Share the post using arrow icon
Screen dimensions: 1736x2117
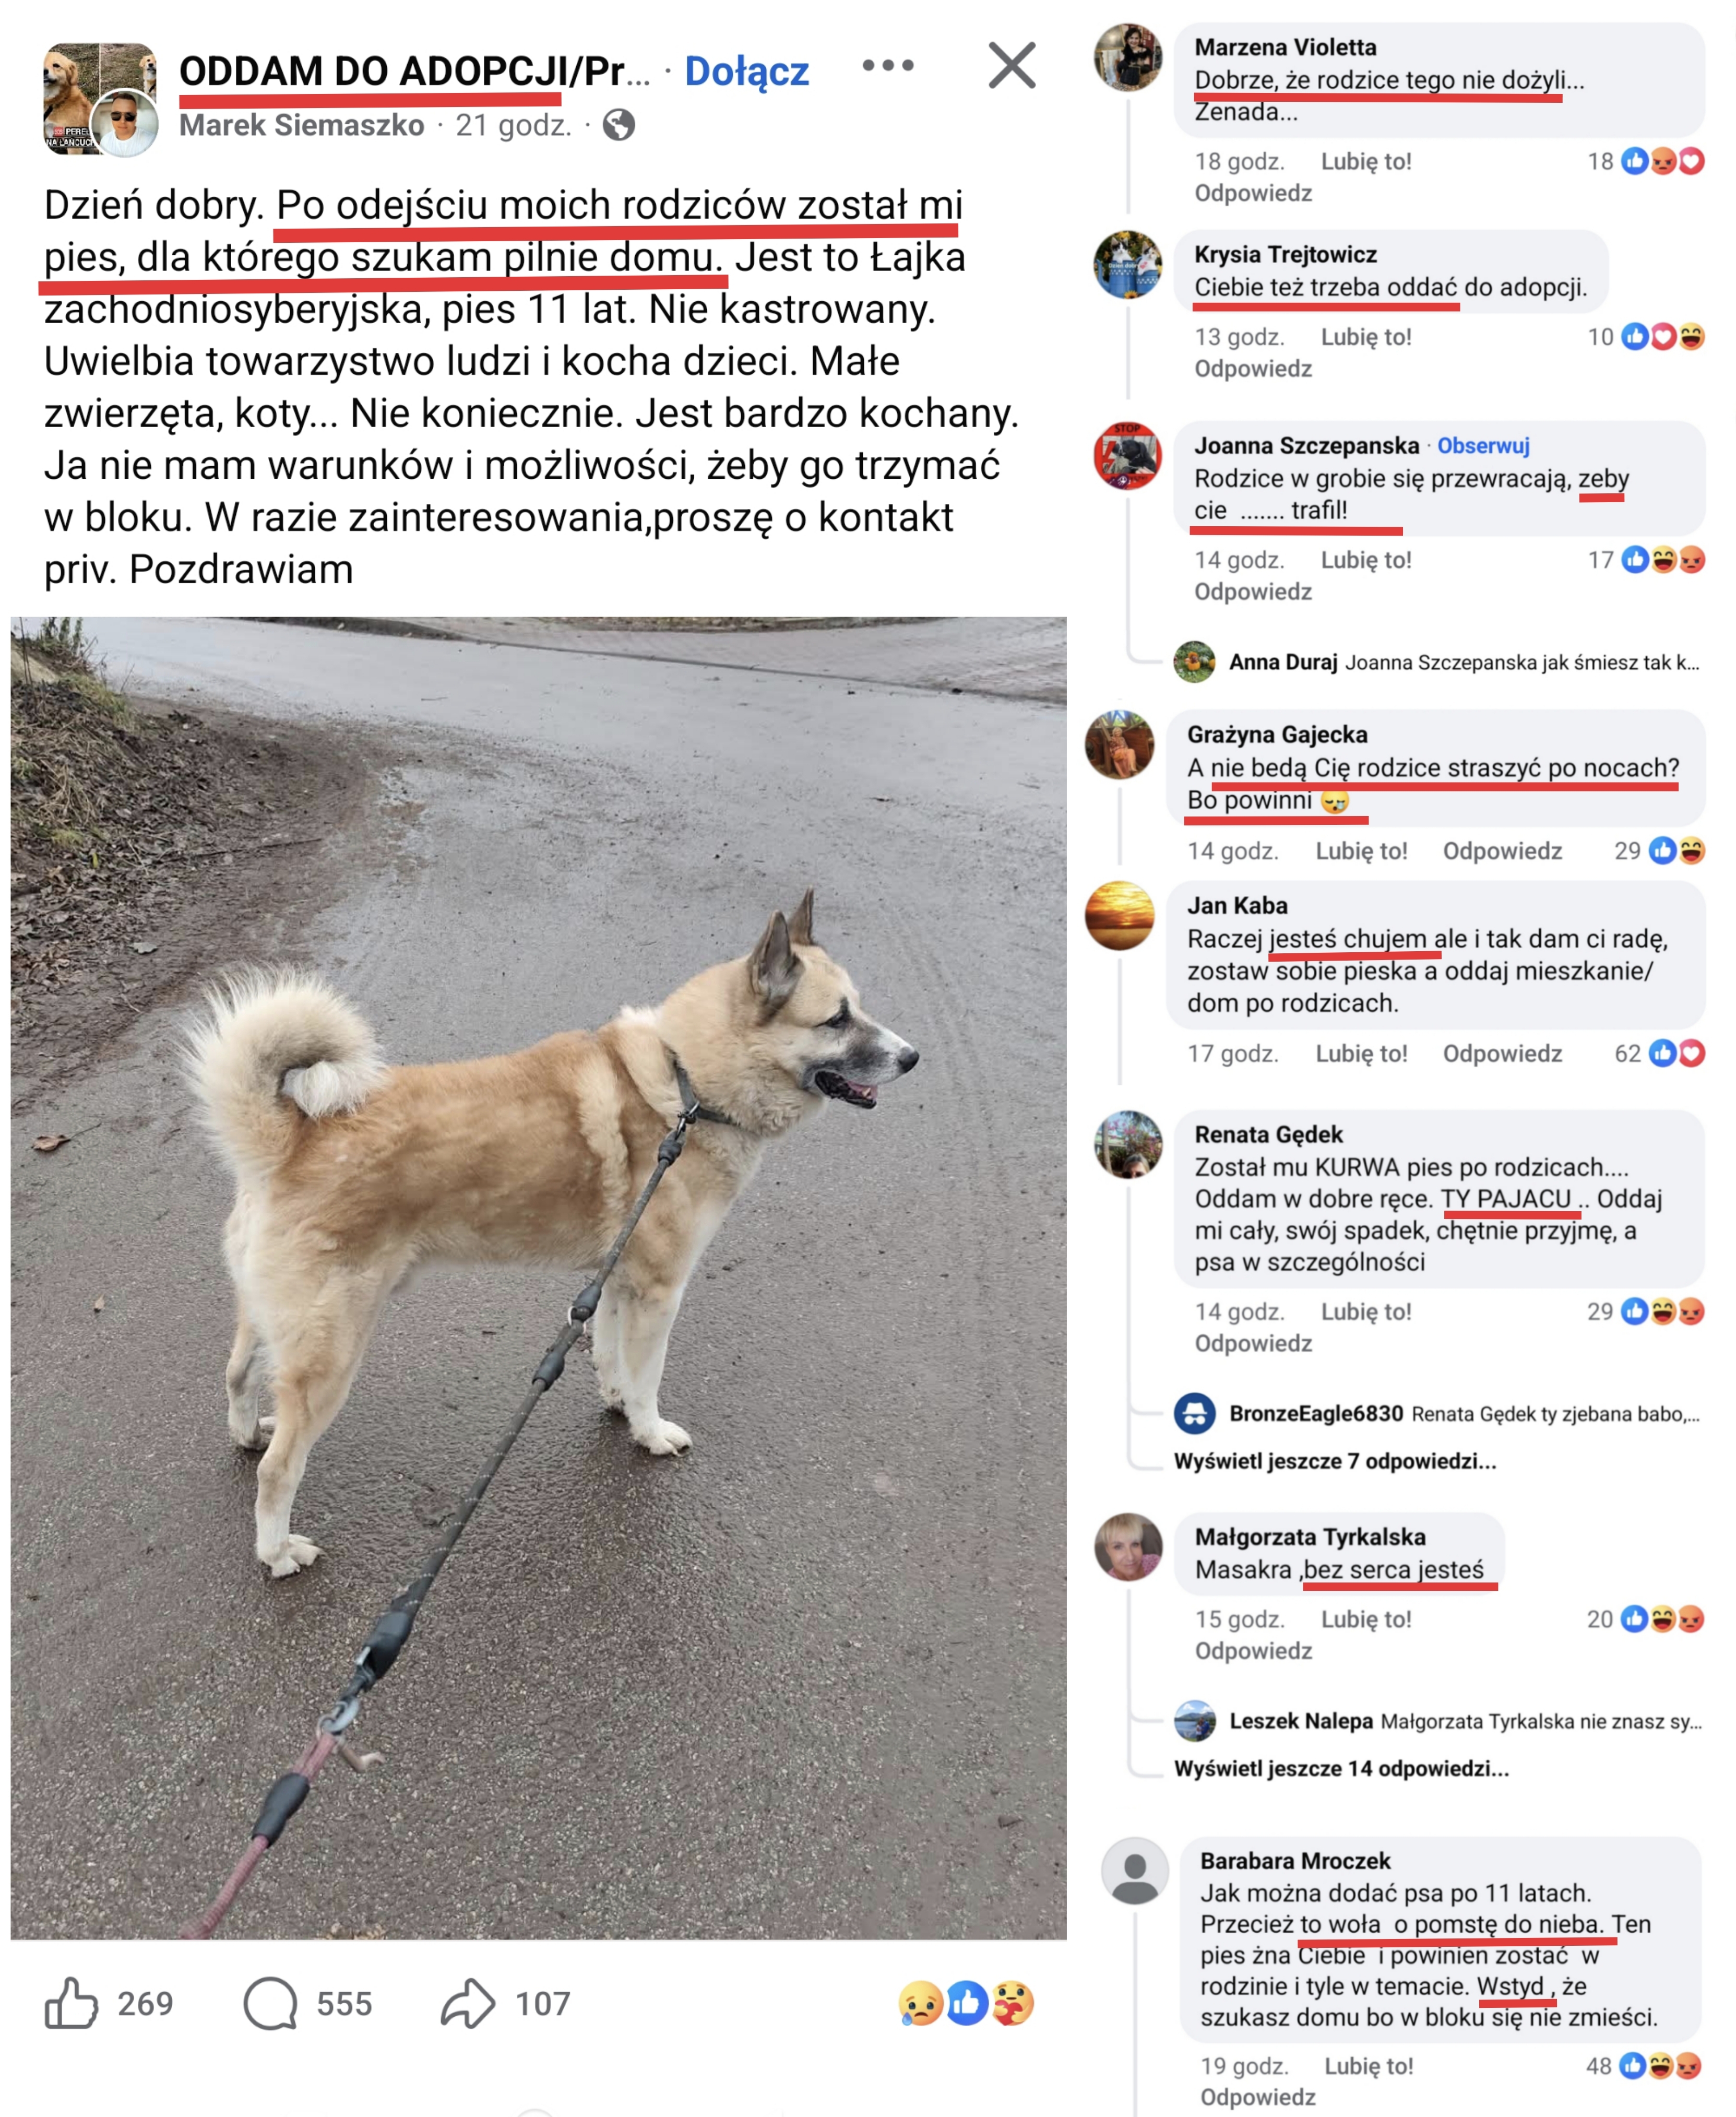468,2003
